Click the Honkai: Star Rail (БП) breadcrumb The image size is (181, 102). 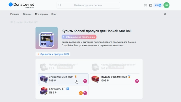pos(27,22)
